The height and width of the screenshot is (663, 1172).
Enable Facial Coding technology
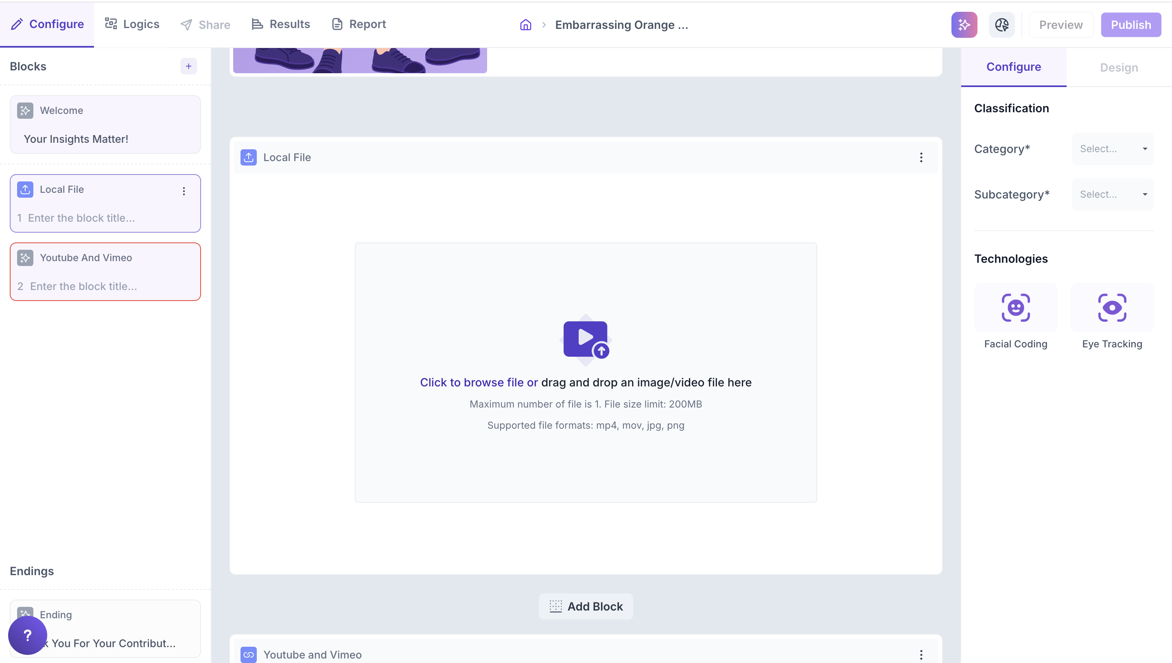[x=1015, y=308]
